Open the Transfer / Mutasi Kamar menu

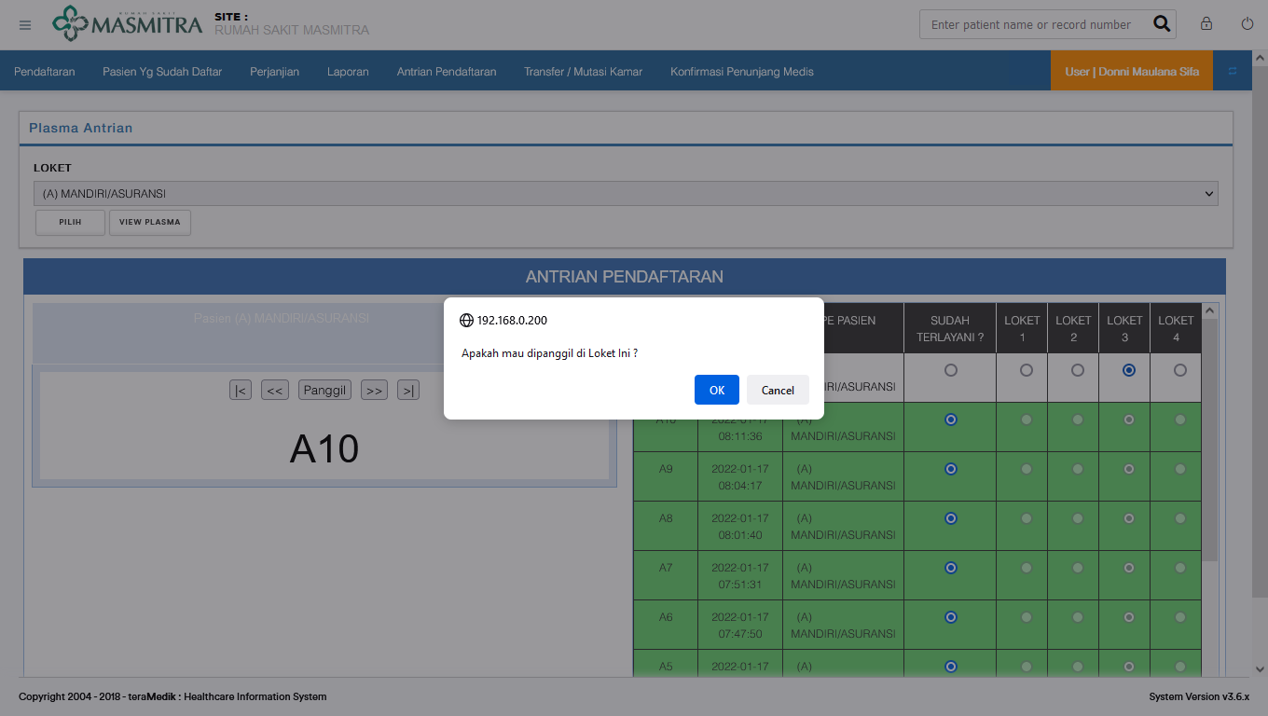(583, 71)
